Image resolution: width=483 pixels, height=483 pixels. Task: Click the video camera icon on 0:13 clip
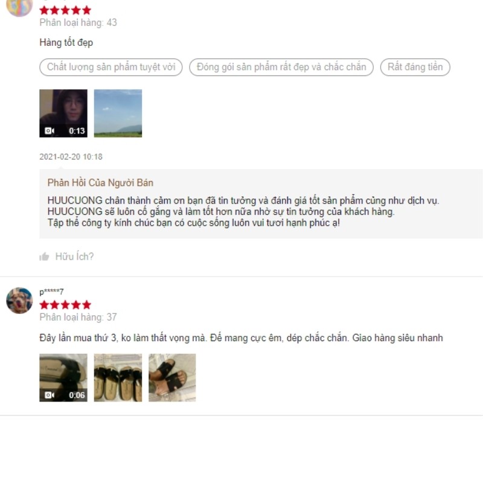point(50,131)
